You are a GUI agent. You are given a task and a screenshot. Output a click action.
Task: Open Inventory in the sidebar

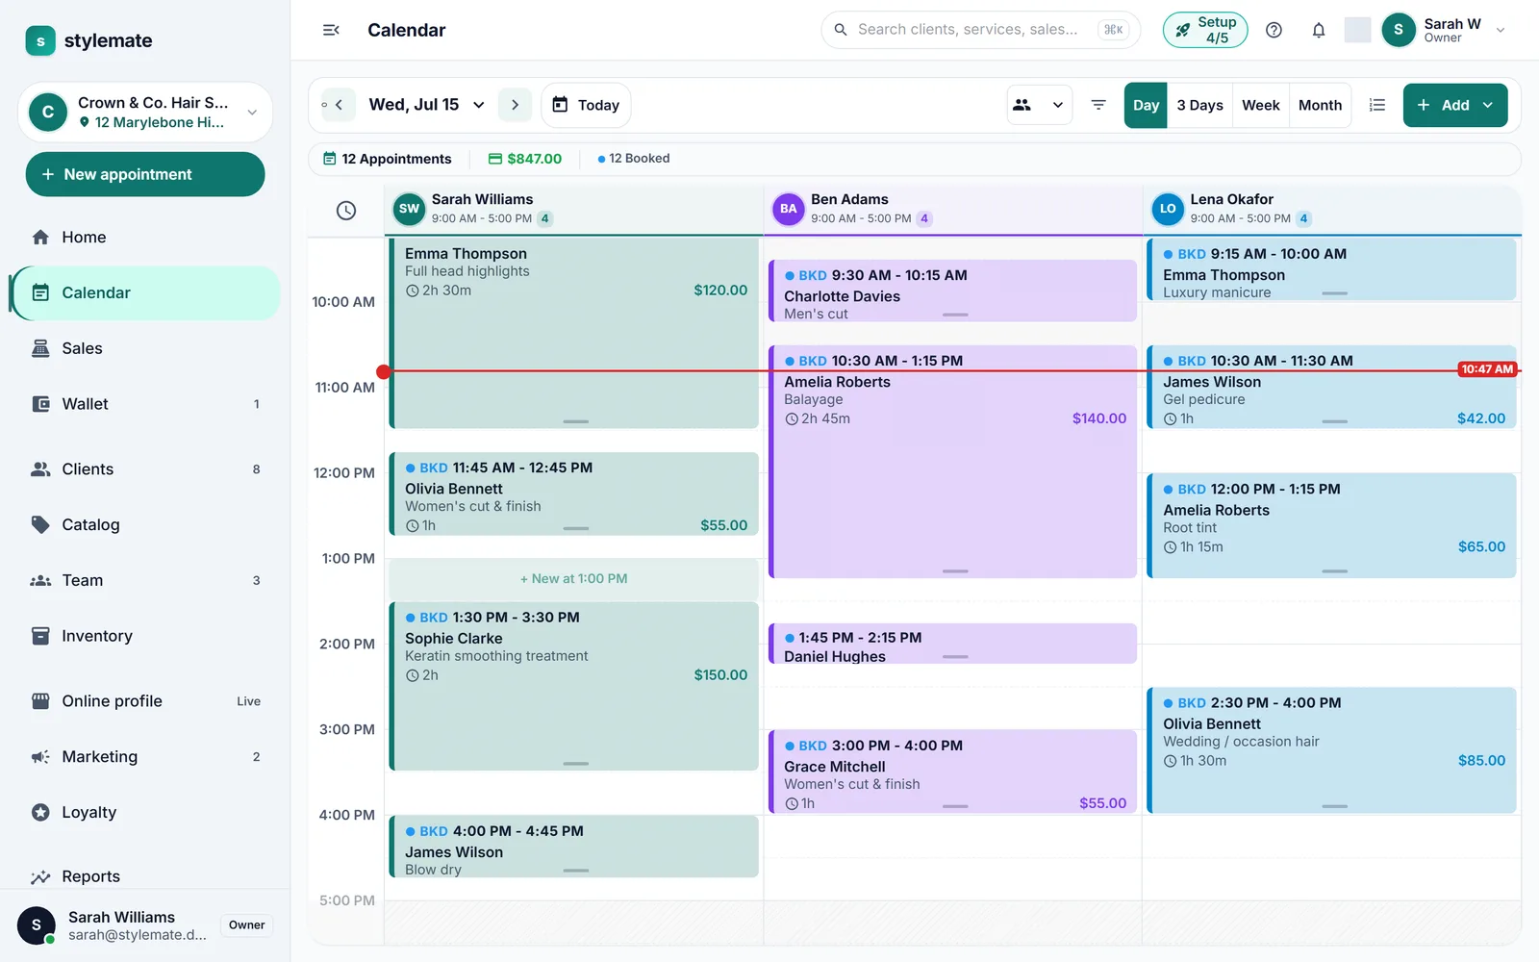[x=144, y=636]
